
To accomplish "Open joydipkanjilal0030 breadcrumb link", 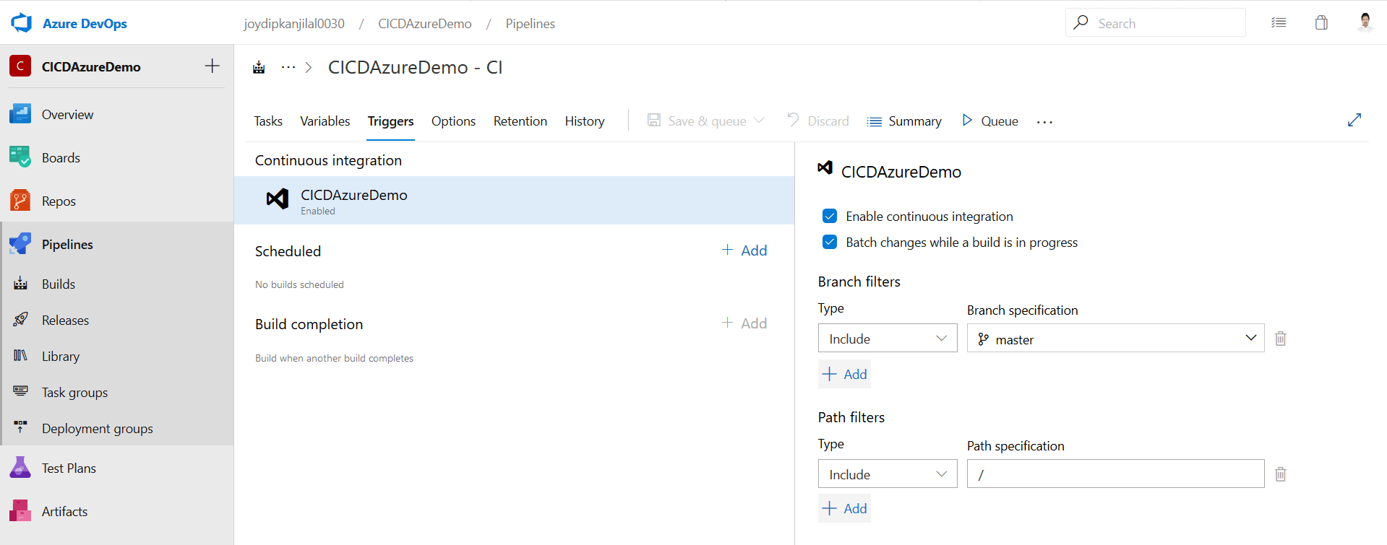I will click(294, 24).
